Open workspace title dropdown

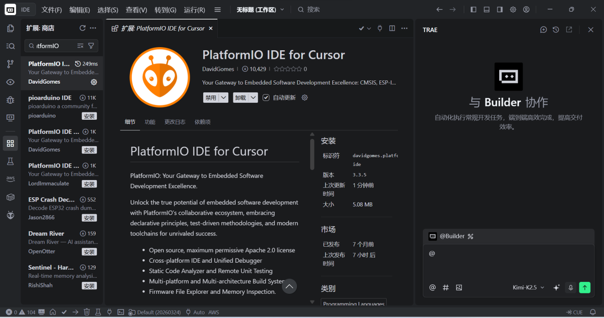pos(260,9)
